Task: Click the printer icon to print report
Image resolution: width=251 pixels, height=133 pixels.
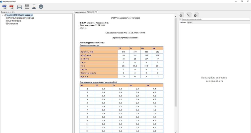Action: pos(19,7)
